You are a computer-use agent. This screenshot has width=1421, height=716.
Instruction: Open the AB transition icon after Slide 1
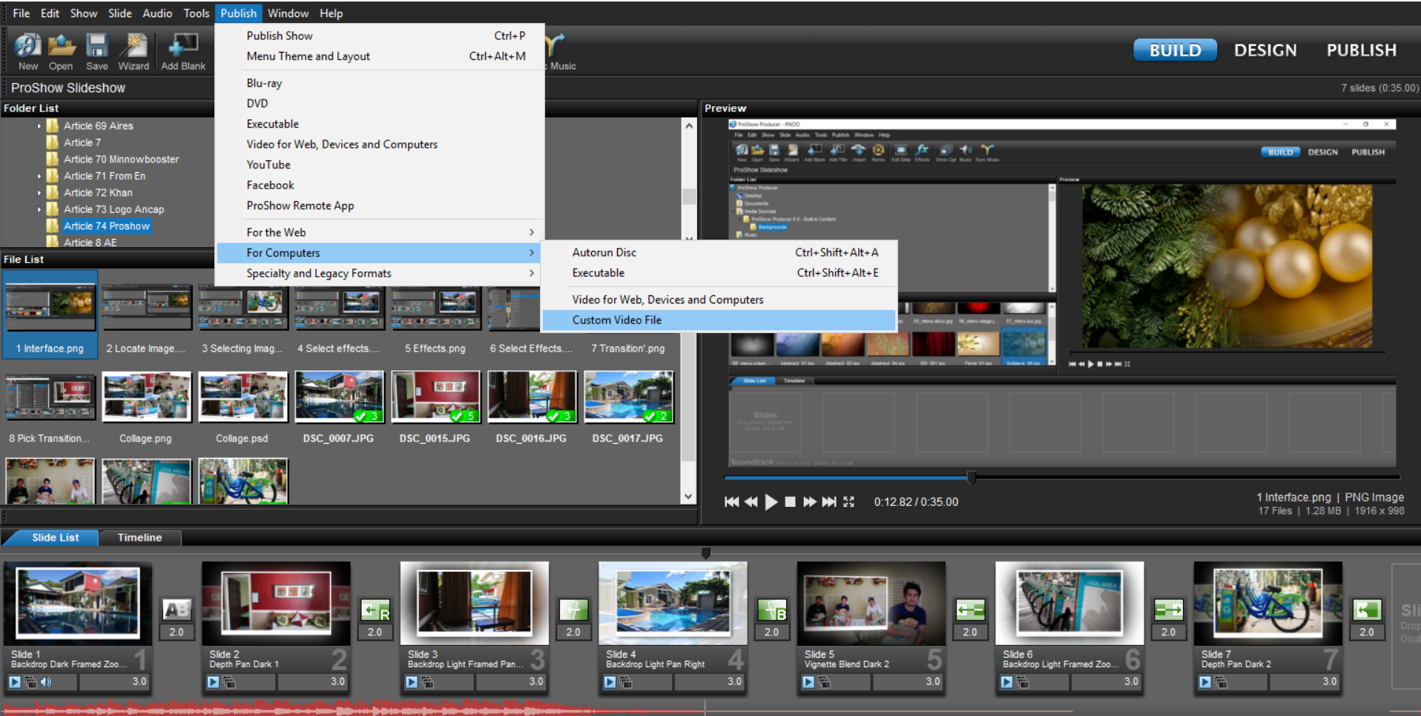[177, 610]
